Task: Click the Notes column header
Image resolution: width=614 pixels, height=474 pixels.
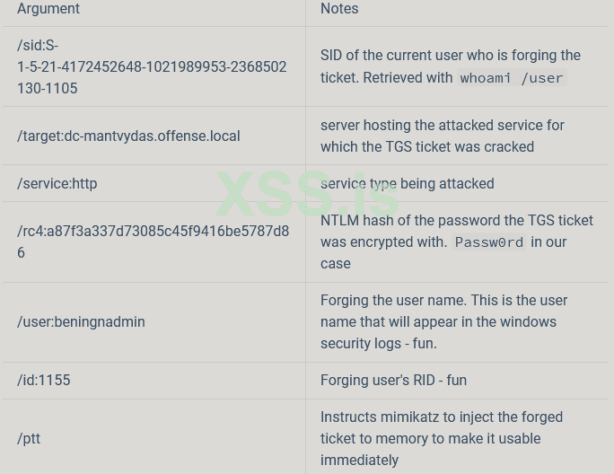Action: 339,9
